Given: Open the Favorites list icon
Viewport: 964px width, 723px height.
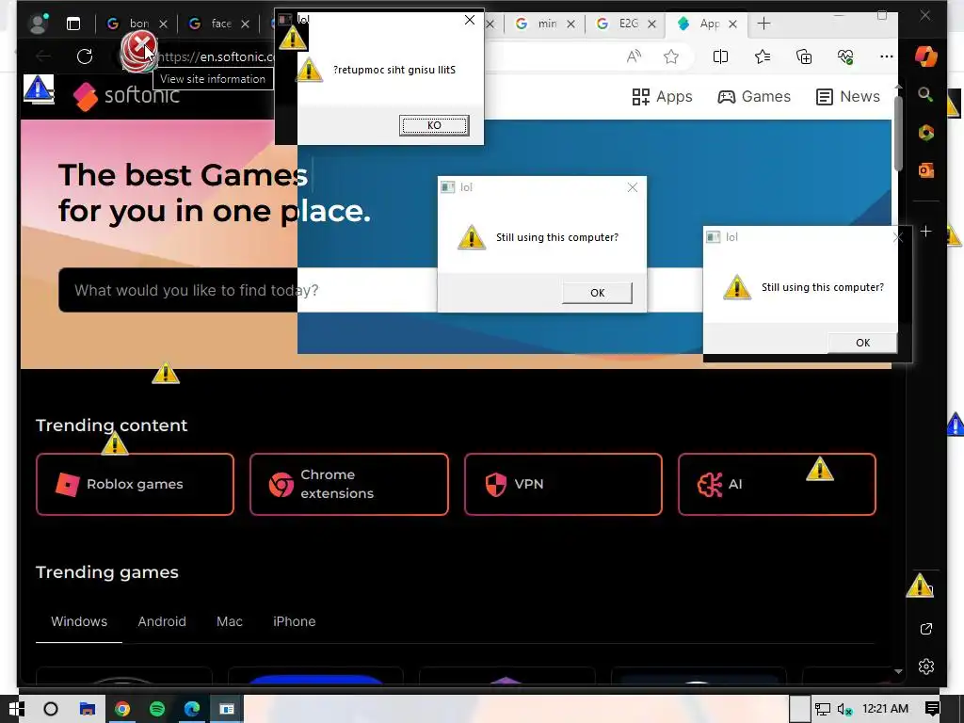Looking at the screenshot, I should tap(763, 56).
